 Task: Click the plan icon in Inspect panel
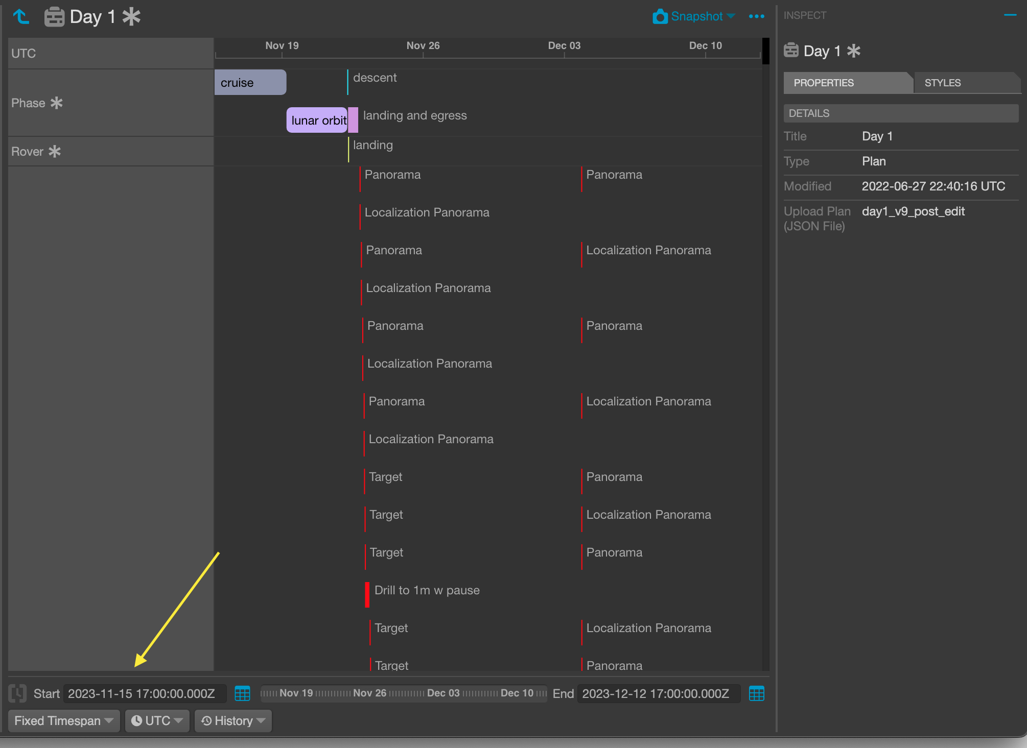(x=791, y=50)
